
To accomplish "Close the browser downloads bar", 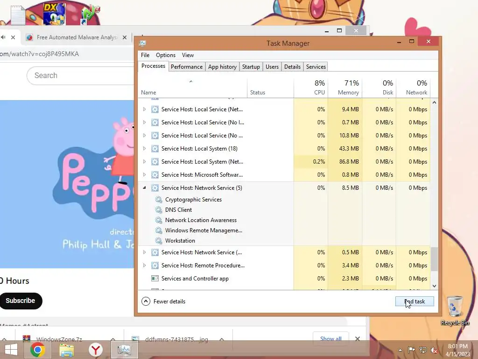I will (358, 338).
